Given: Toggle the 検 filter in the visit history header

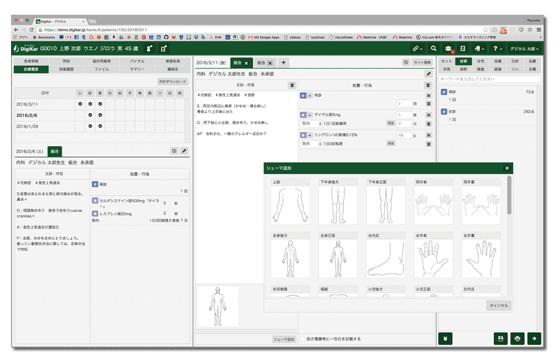Looking at the screenshot, I should point(140,93).
